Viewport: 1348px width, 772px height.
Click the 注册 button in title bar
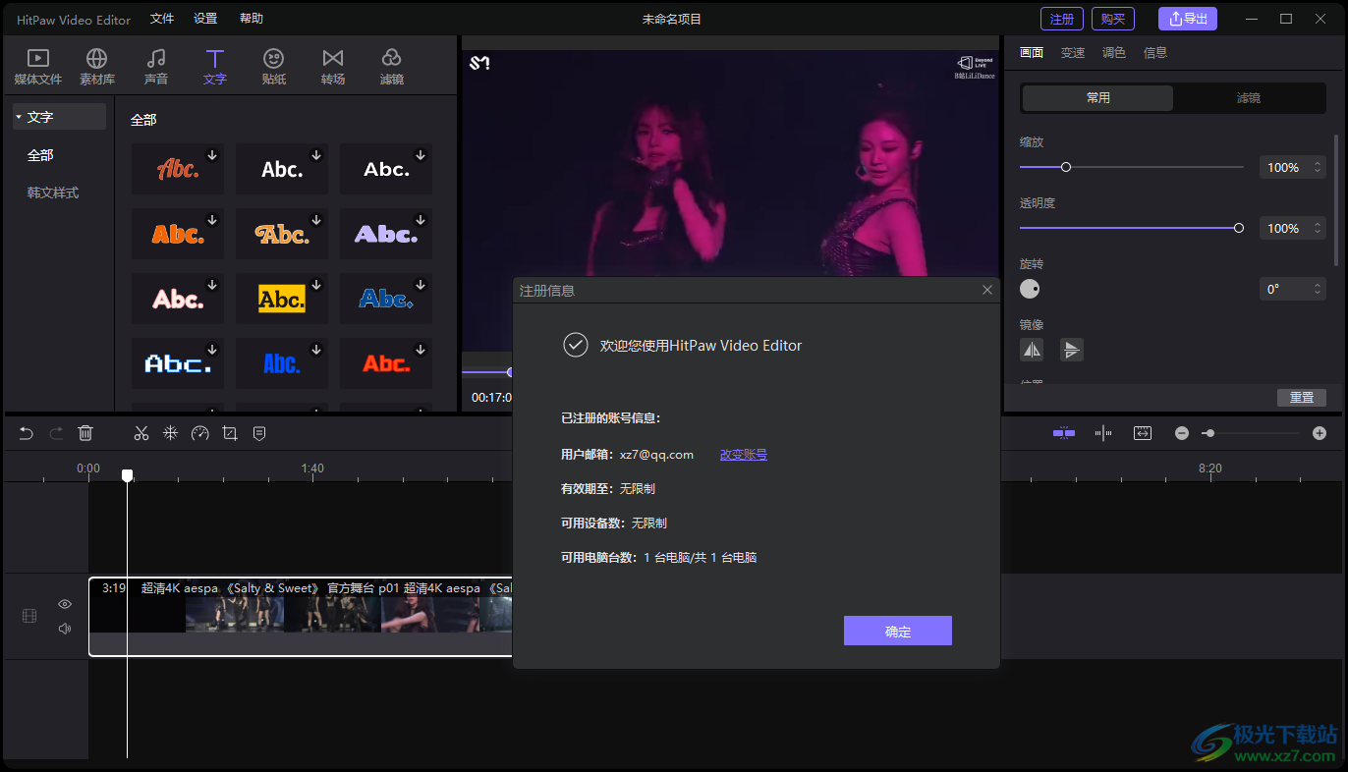tap(1062, 19)
